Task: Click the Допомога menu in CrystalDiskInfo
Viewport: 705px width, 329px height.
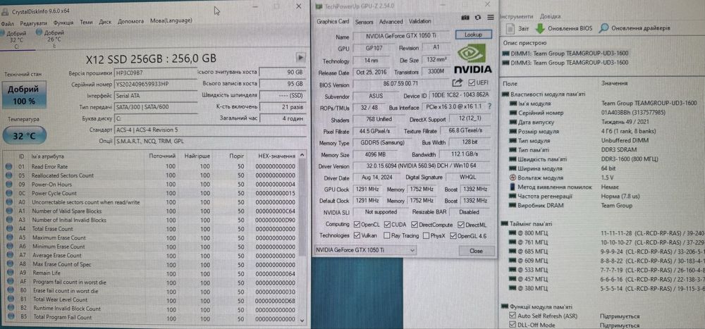Action: click(131, 21)
